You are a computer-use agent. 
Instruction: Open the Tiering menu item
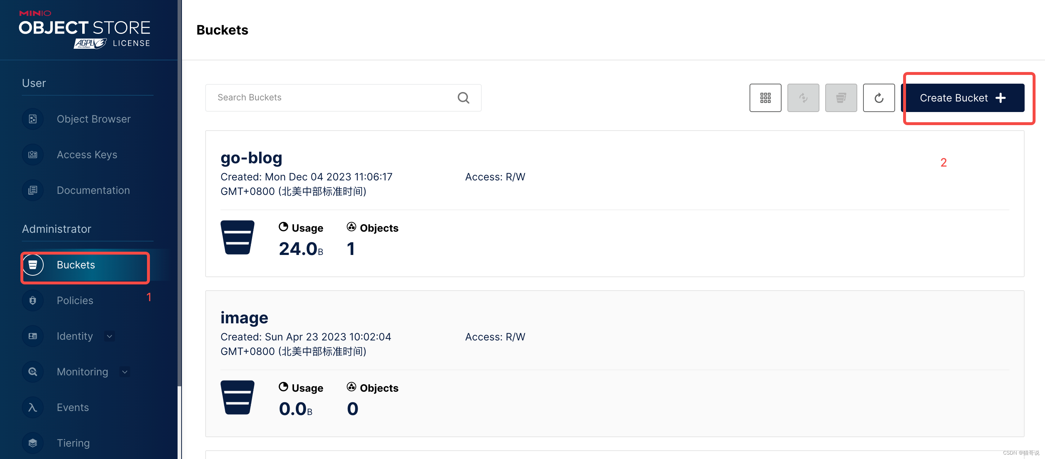[x=73, y=443]
